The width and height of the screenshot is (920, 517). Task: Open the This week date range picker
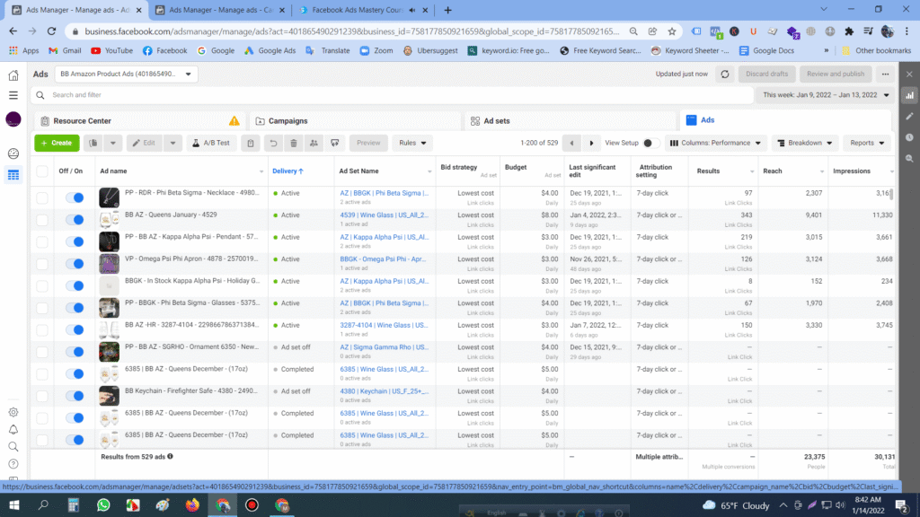click(x=826, y=95)
